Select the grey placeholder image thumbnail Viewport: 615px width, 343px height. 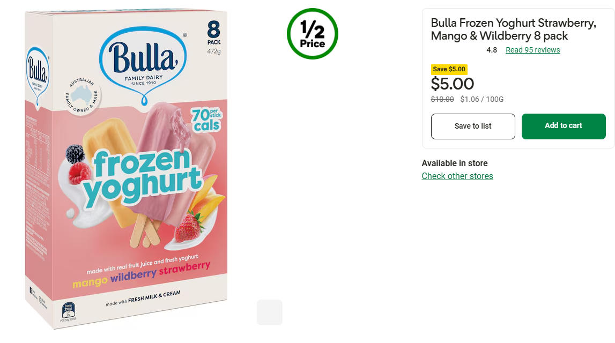pyautogui.click(x=270, y=312)
